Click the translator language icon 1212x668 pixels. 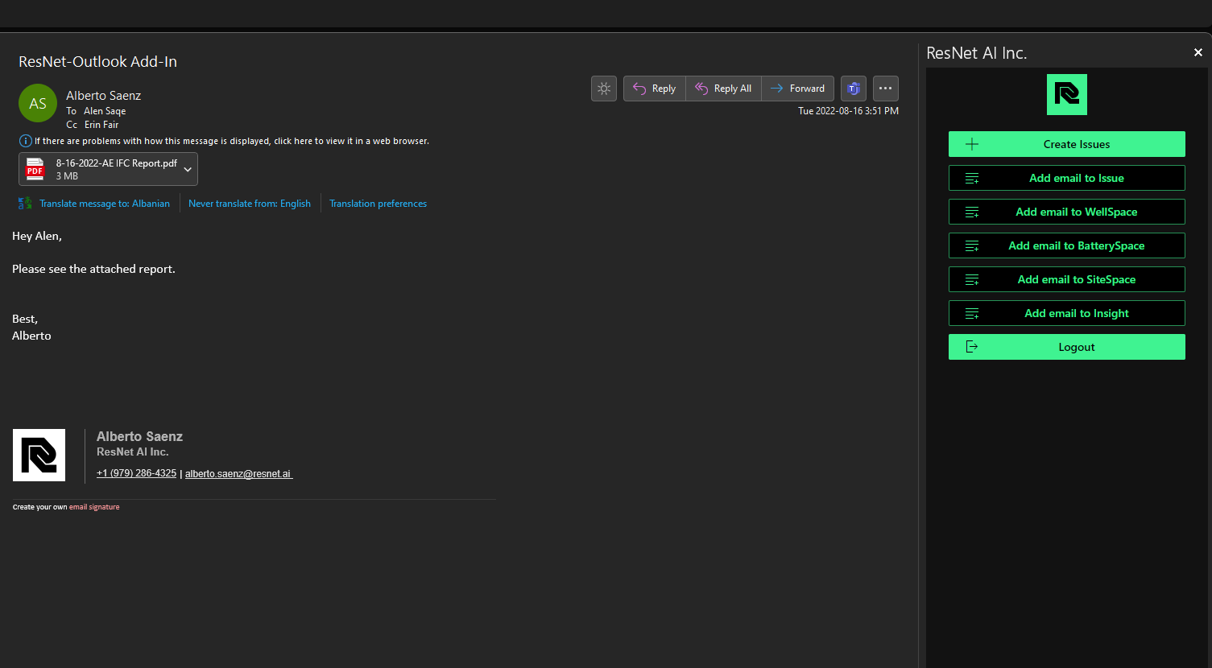click(x=23, y=203)
